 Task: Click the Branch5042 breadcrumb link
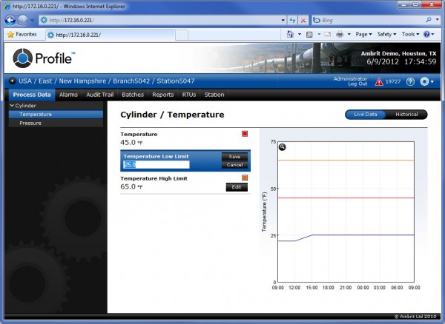pyautogui.click(x=131, y=81)
